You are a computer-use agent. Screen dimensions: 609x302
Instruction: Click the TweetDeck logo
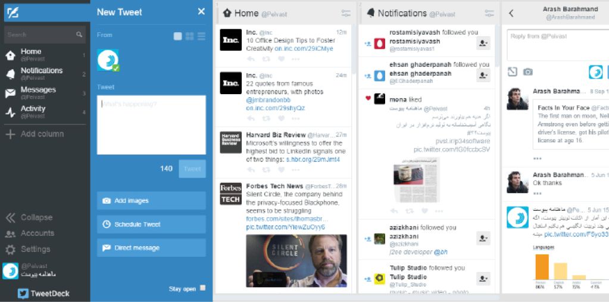tap(43, 294)
